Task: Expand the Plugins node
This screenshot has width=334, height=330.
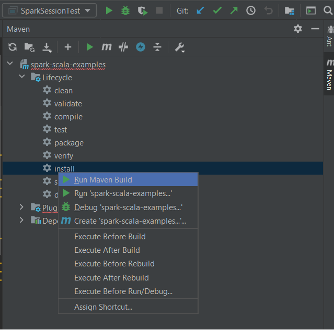Action: click(x=21, y=207)
